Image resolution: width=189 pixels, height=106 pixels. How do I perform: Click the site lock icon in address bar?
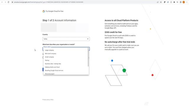coord(12,2)
